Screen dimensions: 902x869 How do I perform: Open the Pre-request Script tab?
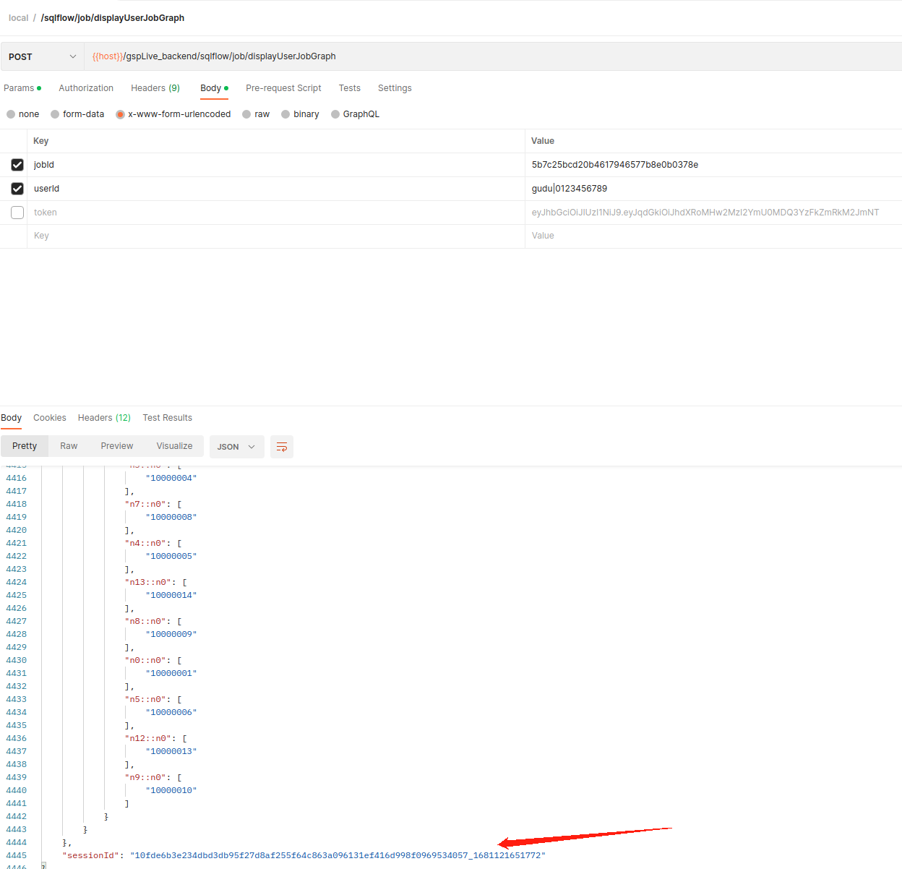[283, 88]
